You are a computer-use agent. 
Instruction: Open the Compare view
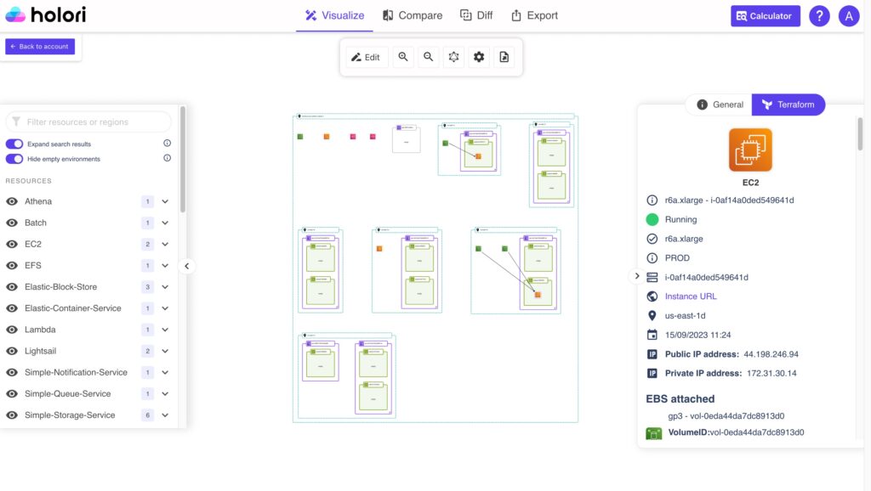point(412,15)
